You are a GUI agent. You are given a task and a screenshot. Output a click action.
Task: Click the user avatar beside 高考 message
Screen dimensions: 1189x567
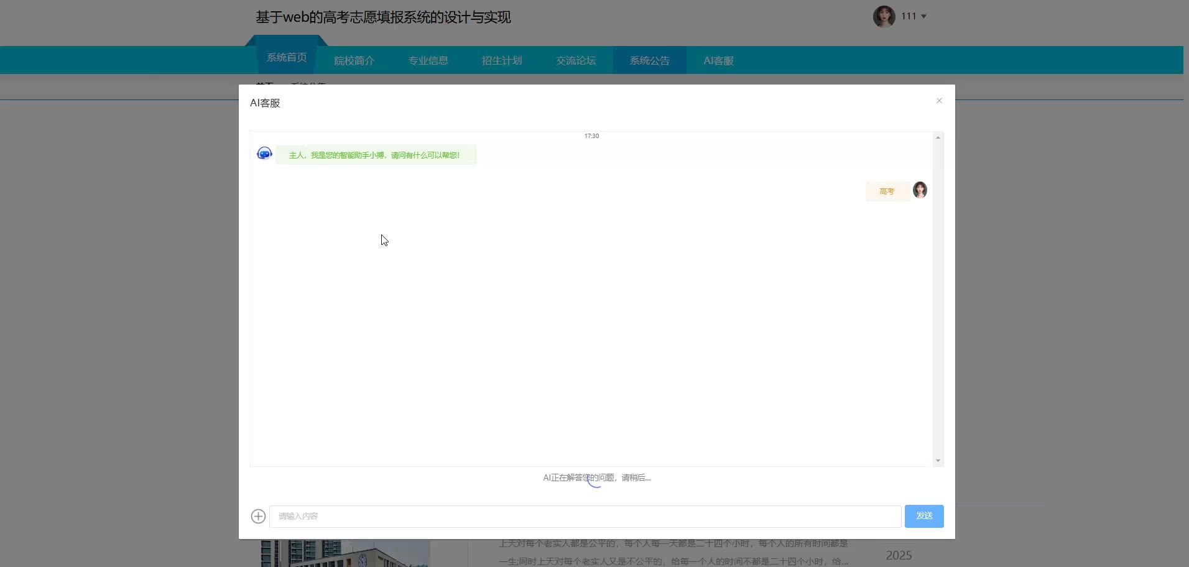920,190
